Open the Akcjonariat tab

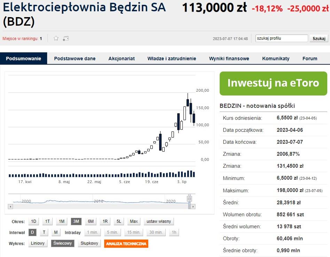pyautogui.click(x=121, y=59)
